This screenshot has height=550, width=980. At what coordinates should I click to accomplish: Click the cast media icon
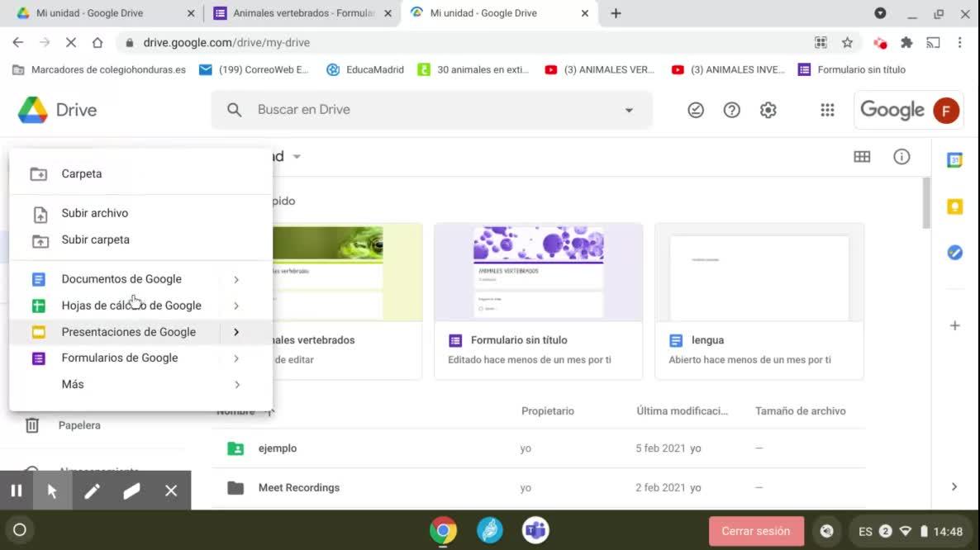[933, 42]
